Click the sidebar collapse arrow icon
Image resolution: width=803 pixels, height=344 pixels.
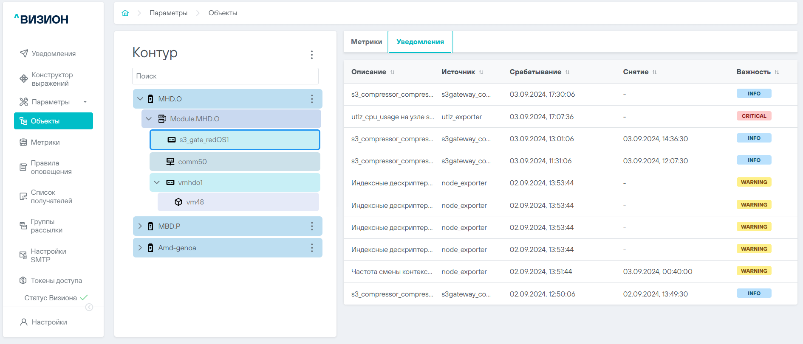point(89,307)
